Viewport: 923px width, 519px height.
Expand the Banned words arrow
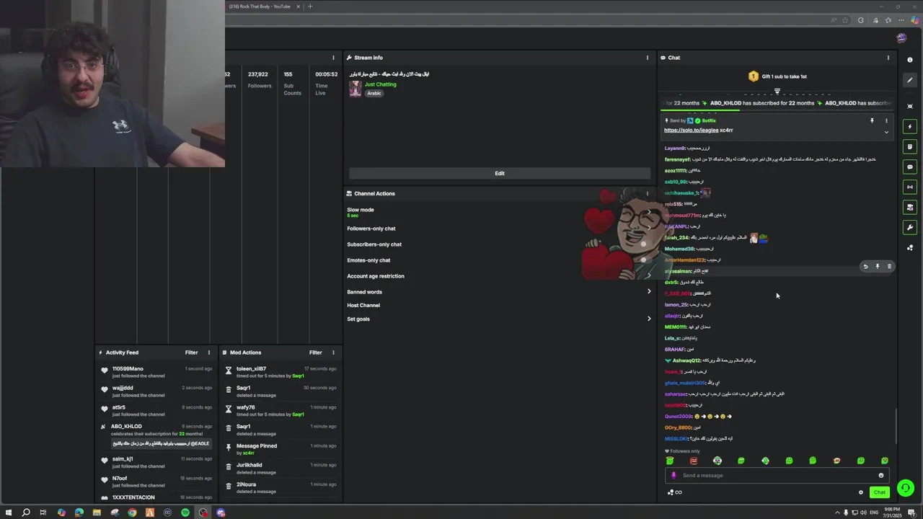(x=648, y=292)
